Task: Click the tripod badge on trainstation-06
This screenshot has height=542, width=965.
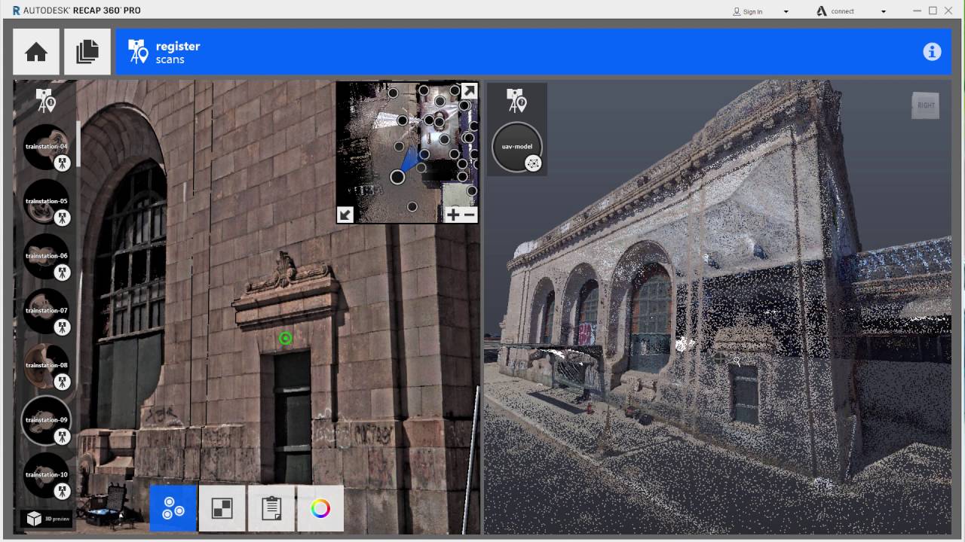Action: (63, 273)
